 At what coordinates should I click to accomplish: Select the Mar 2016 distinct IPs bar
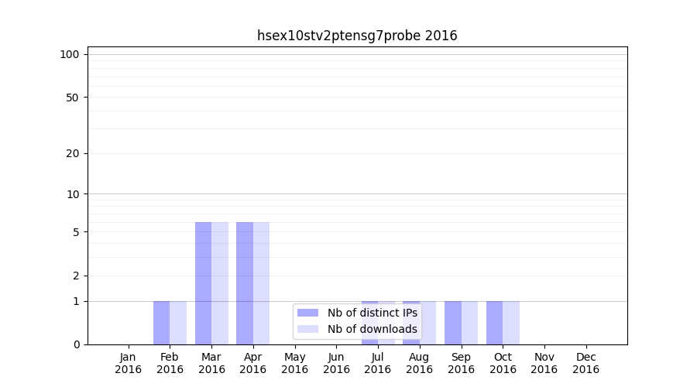tap(203, 283)
